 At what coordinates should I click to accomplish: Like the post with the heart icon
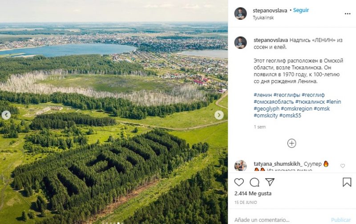click(x=239, y=182)
